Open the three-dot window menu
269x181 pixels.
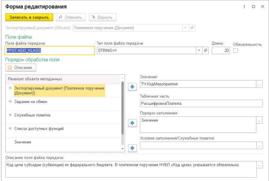click(x=244, y=6)
